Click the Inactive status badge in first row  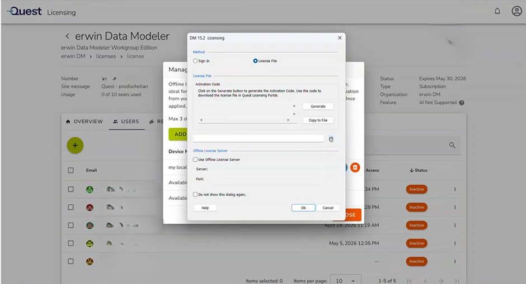pos(417,189)
